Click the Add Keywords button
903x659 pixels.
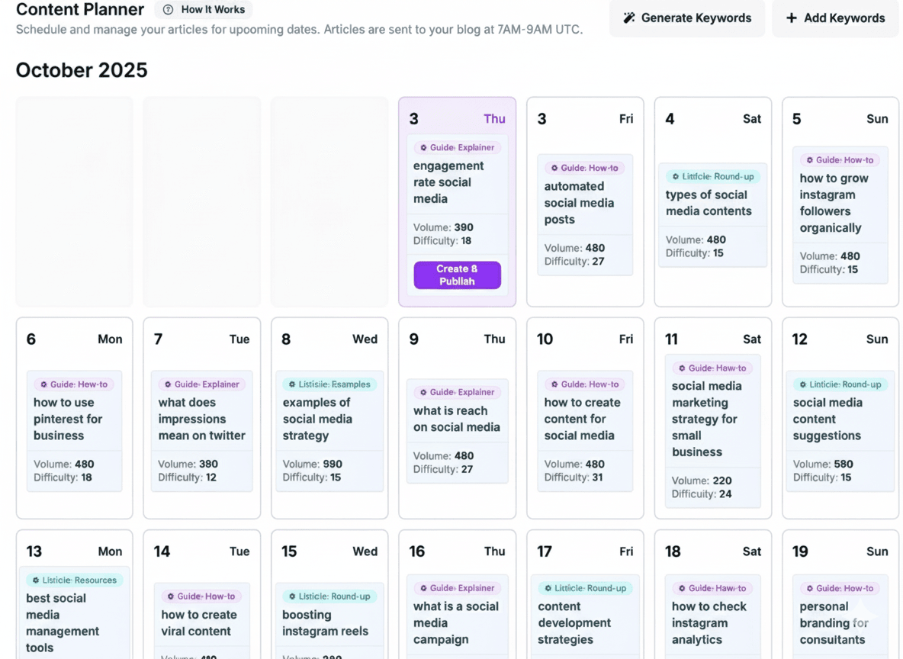click(x=835, y=18)
